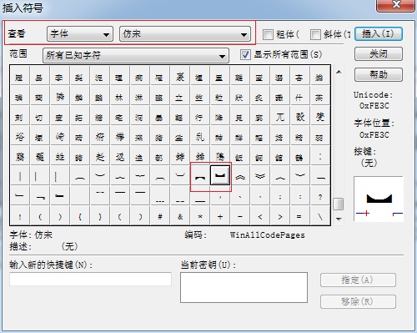417x333 pixels.
Task: Click the 关闭 close button
Action: (x=379, y=53)
